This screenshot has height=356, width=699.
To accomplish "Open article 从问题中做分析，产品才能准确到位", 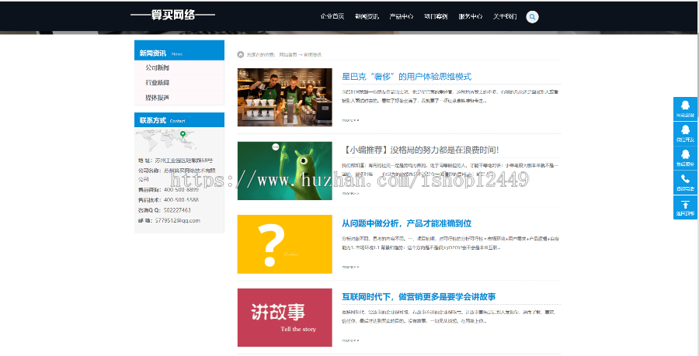I will [406, 223].
